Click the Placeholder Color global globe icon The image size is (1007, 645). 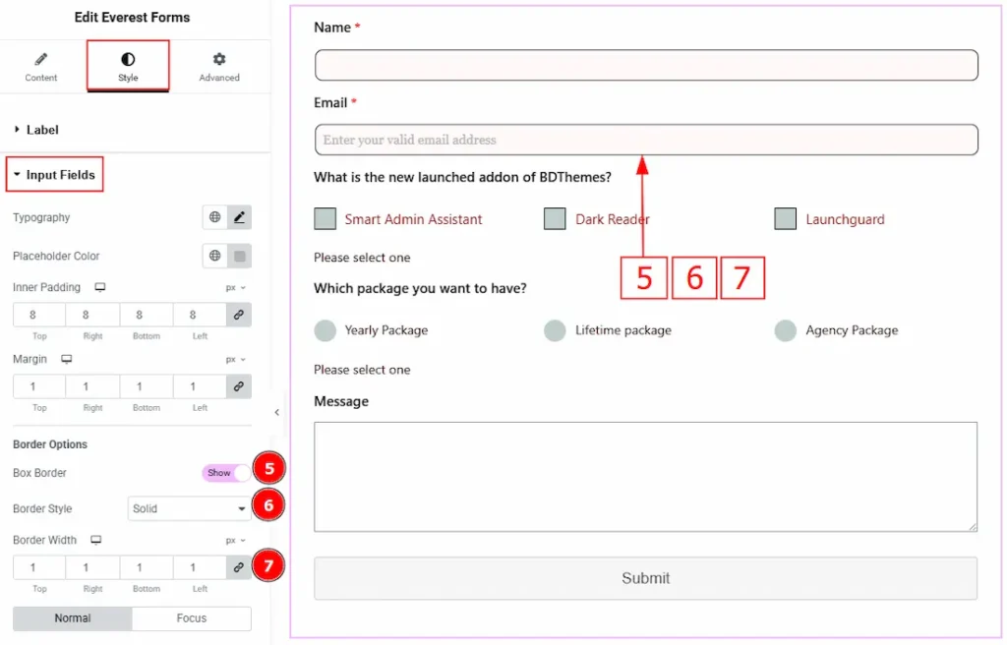tap(214, 256)
